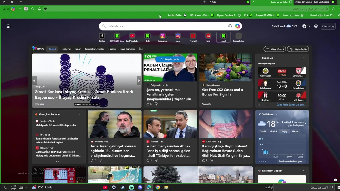Open the weather widget 17°C Bulutlu
This screenshot has width=340, height=191.
[x=42, y=187]
